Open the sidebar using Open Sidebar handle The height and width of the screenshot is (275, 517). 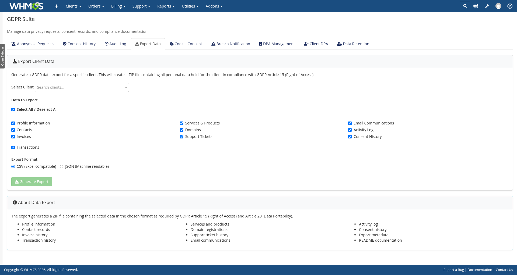(x=2, y=56)
